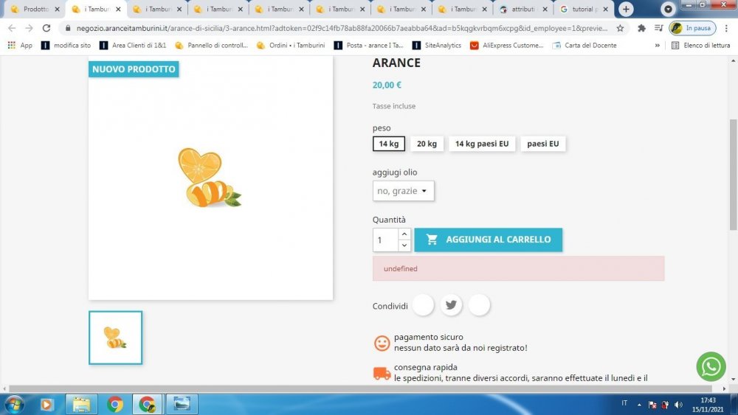Open 'SiteAnalytics' bookmark
738x415 pixels.
click(437, 45)
